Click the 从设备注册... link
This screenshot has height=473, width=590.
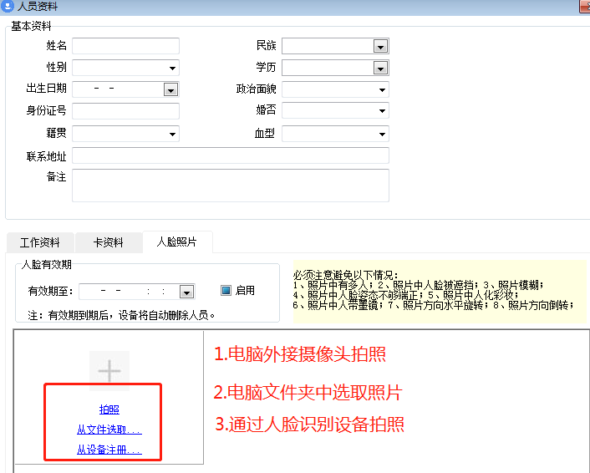109,450
